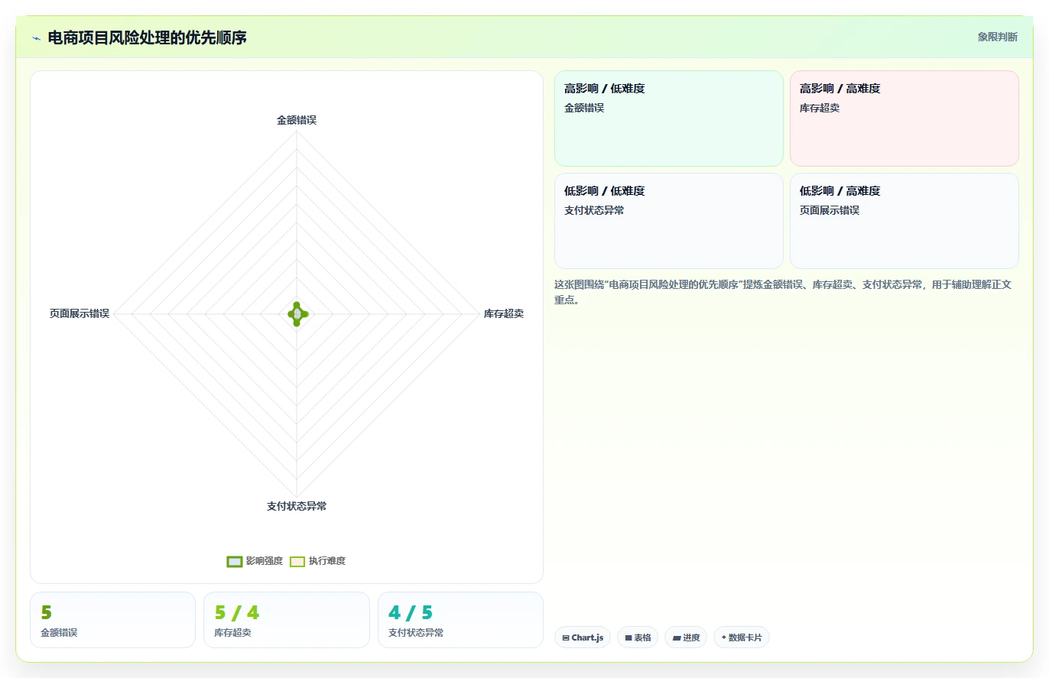Select the 低影响 / 高难度 quadrant card
The width and height of the screenshot is (1049, 678).
click(904, 221)
